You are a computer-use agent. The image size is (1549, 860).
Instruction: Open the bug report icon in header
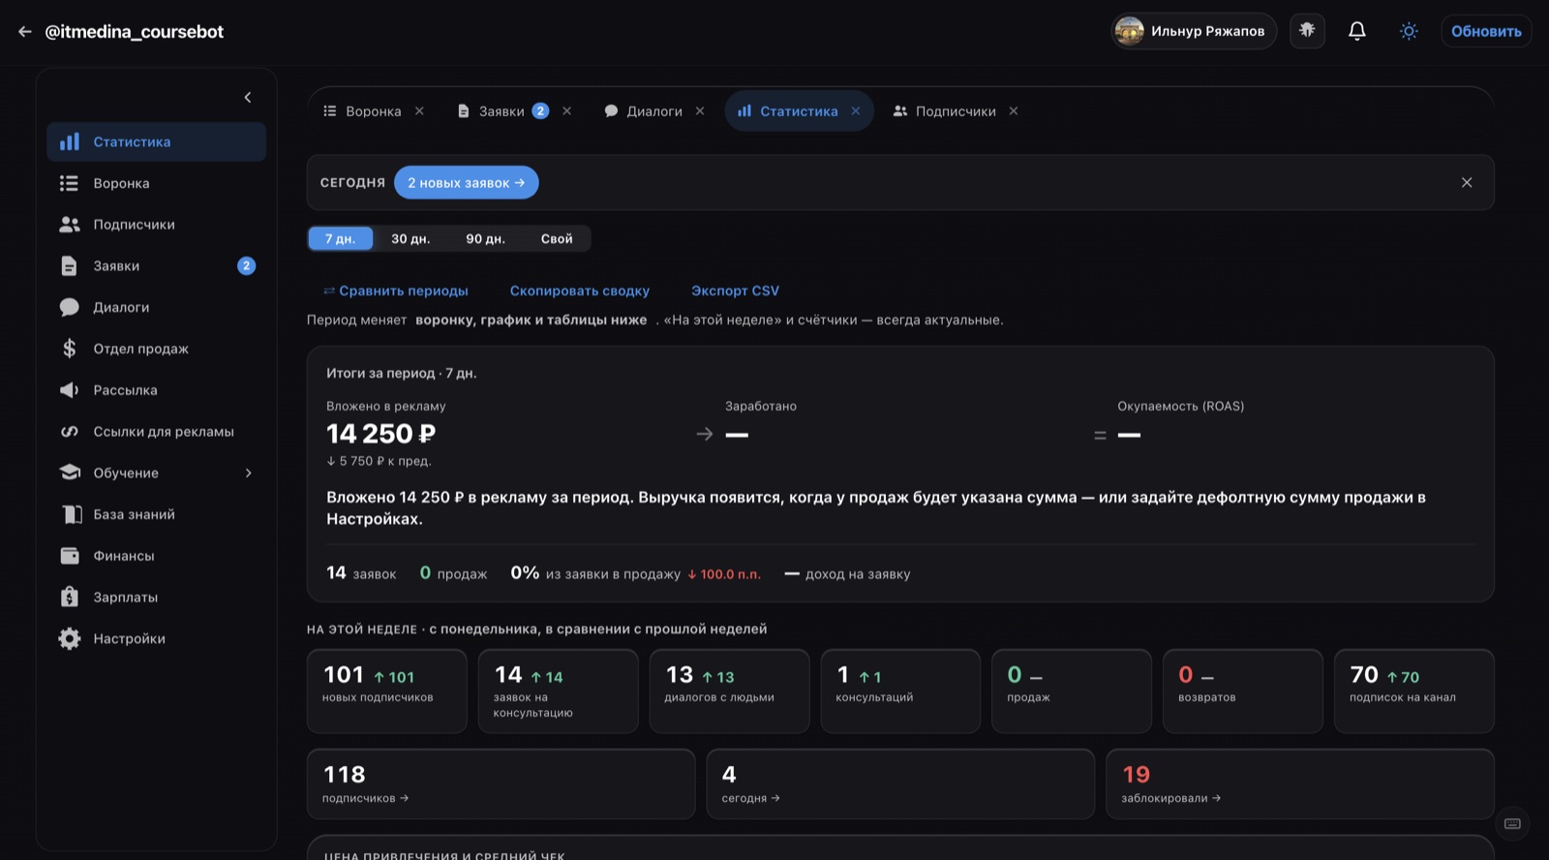(x=1307, y=31)
